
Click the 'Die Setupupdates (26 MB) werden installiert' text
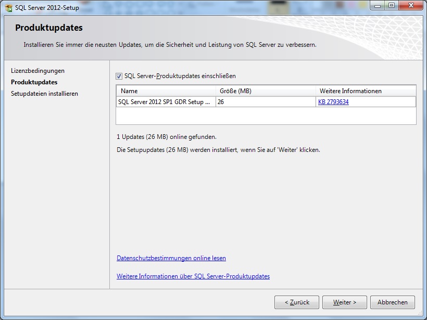pos(177,150)
